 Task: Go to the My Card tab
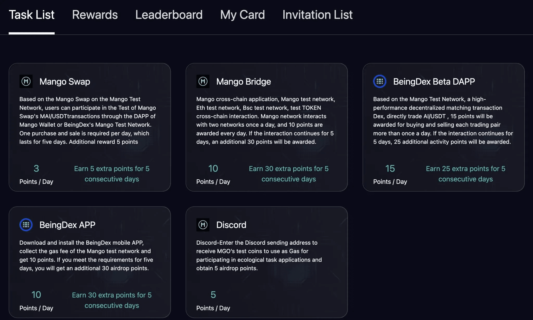coord(242,15)
